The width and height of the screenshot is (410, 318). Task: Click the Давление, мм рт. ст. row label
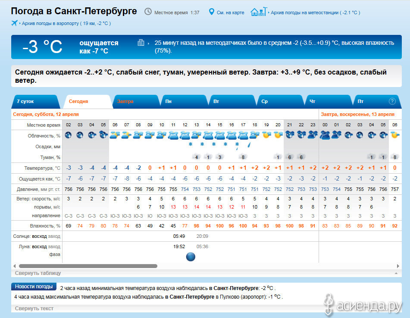pos(38,189)
